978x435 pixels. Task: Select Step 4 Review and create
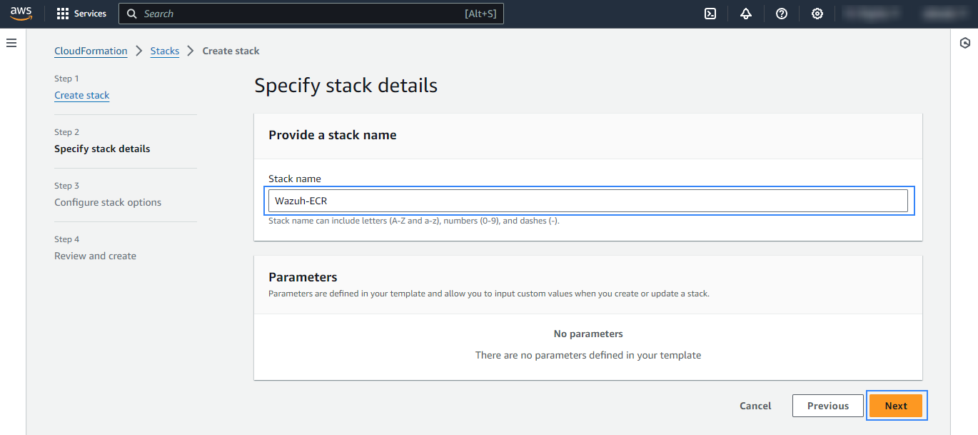click(95, 256)
